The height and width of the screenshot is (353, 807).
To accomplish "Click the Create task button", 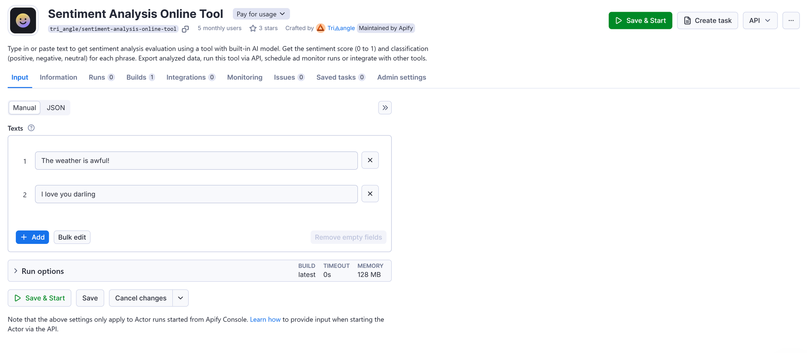I will [x=707, y=21].
